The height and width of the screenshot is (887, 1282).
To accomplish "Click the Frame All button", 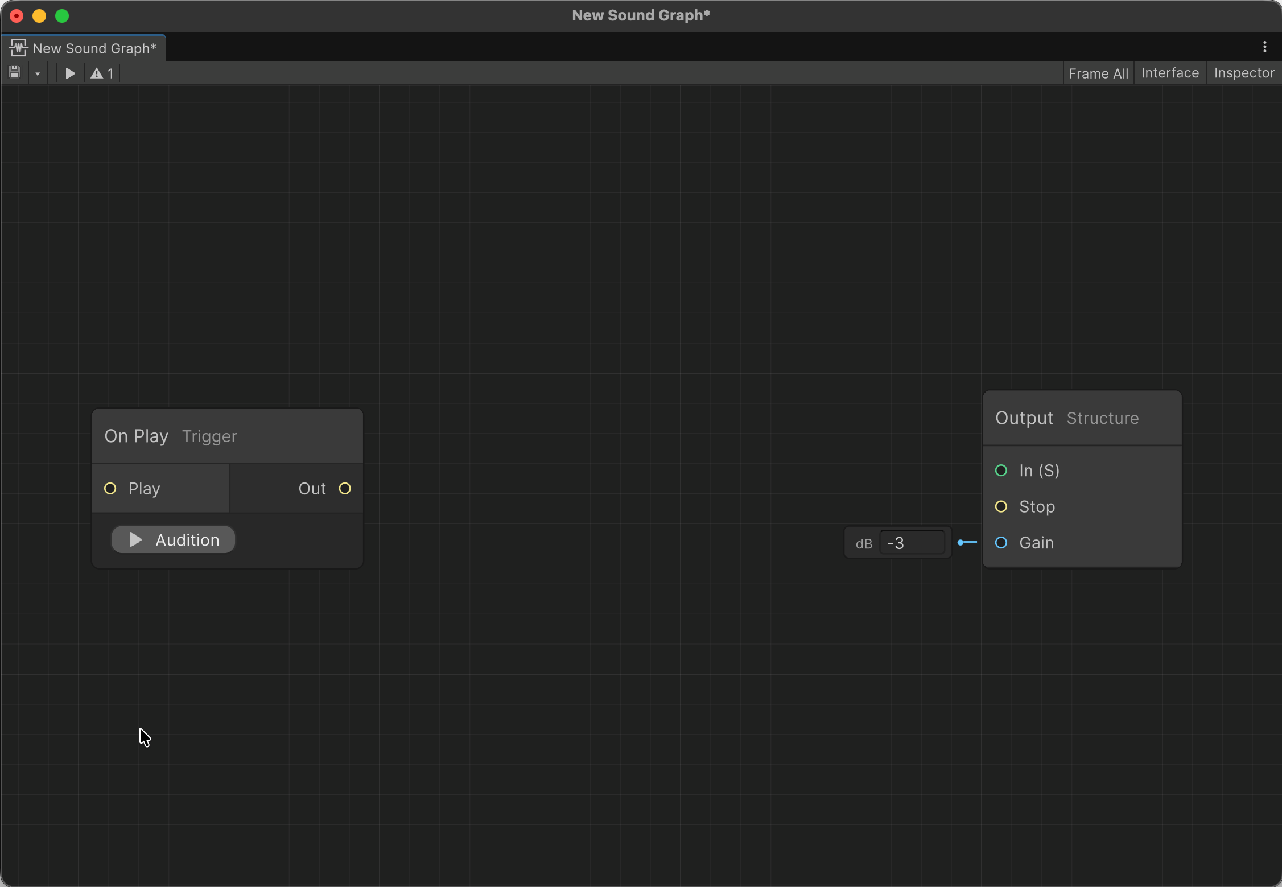I will pyautogui.click(x=1098, y=73).
